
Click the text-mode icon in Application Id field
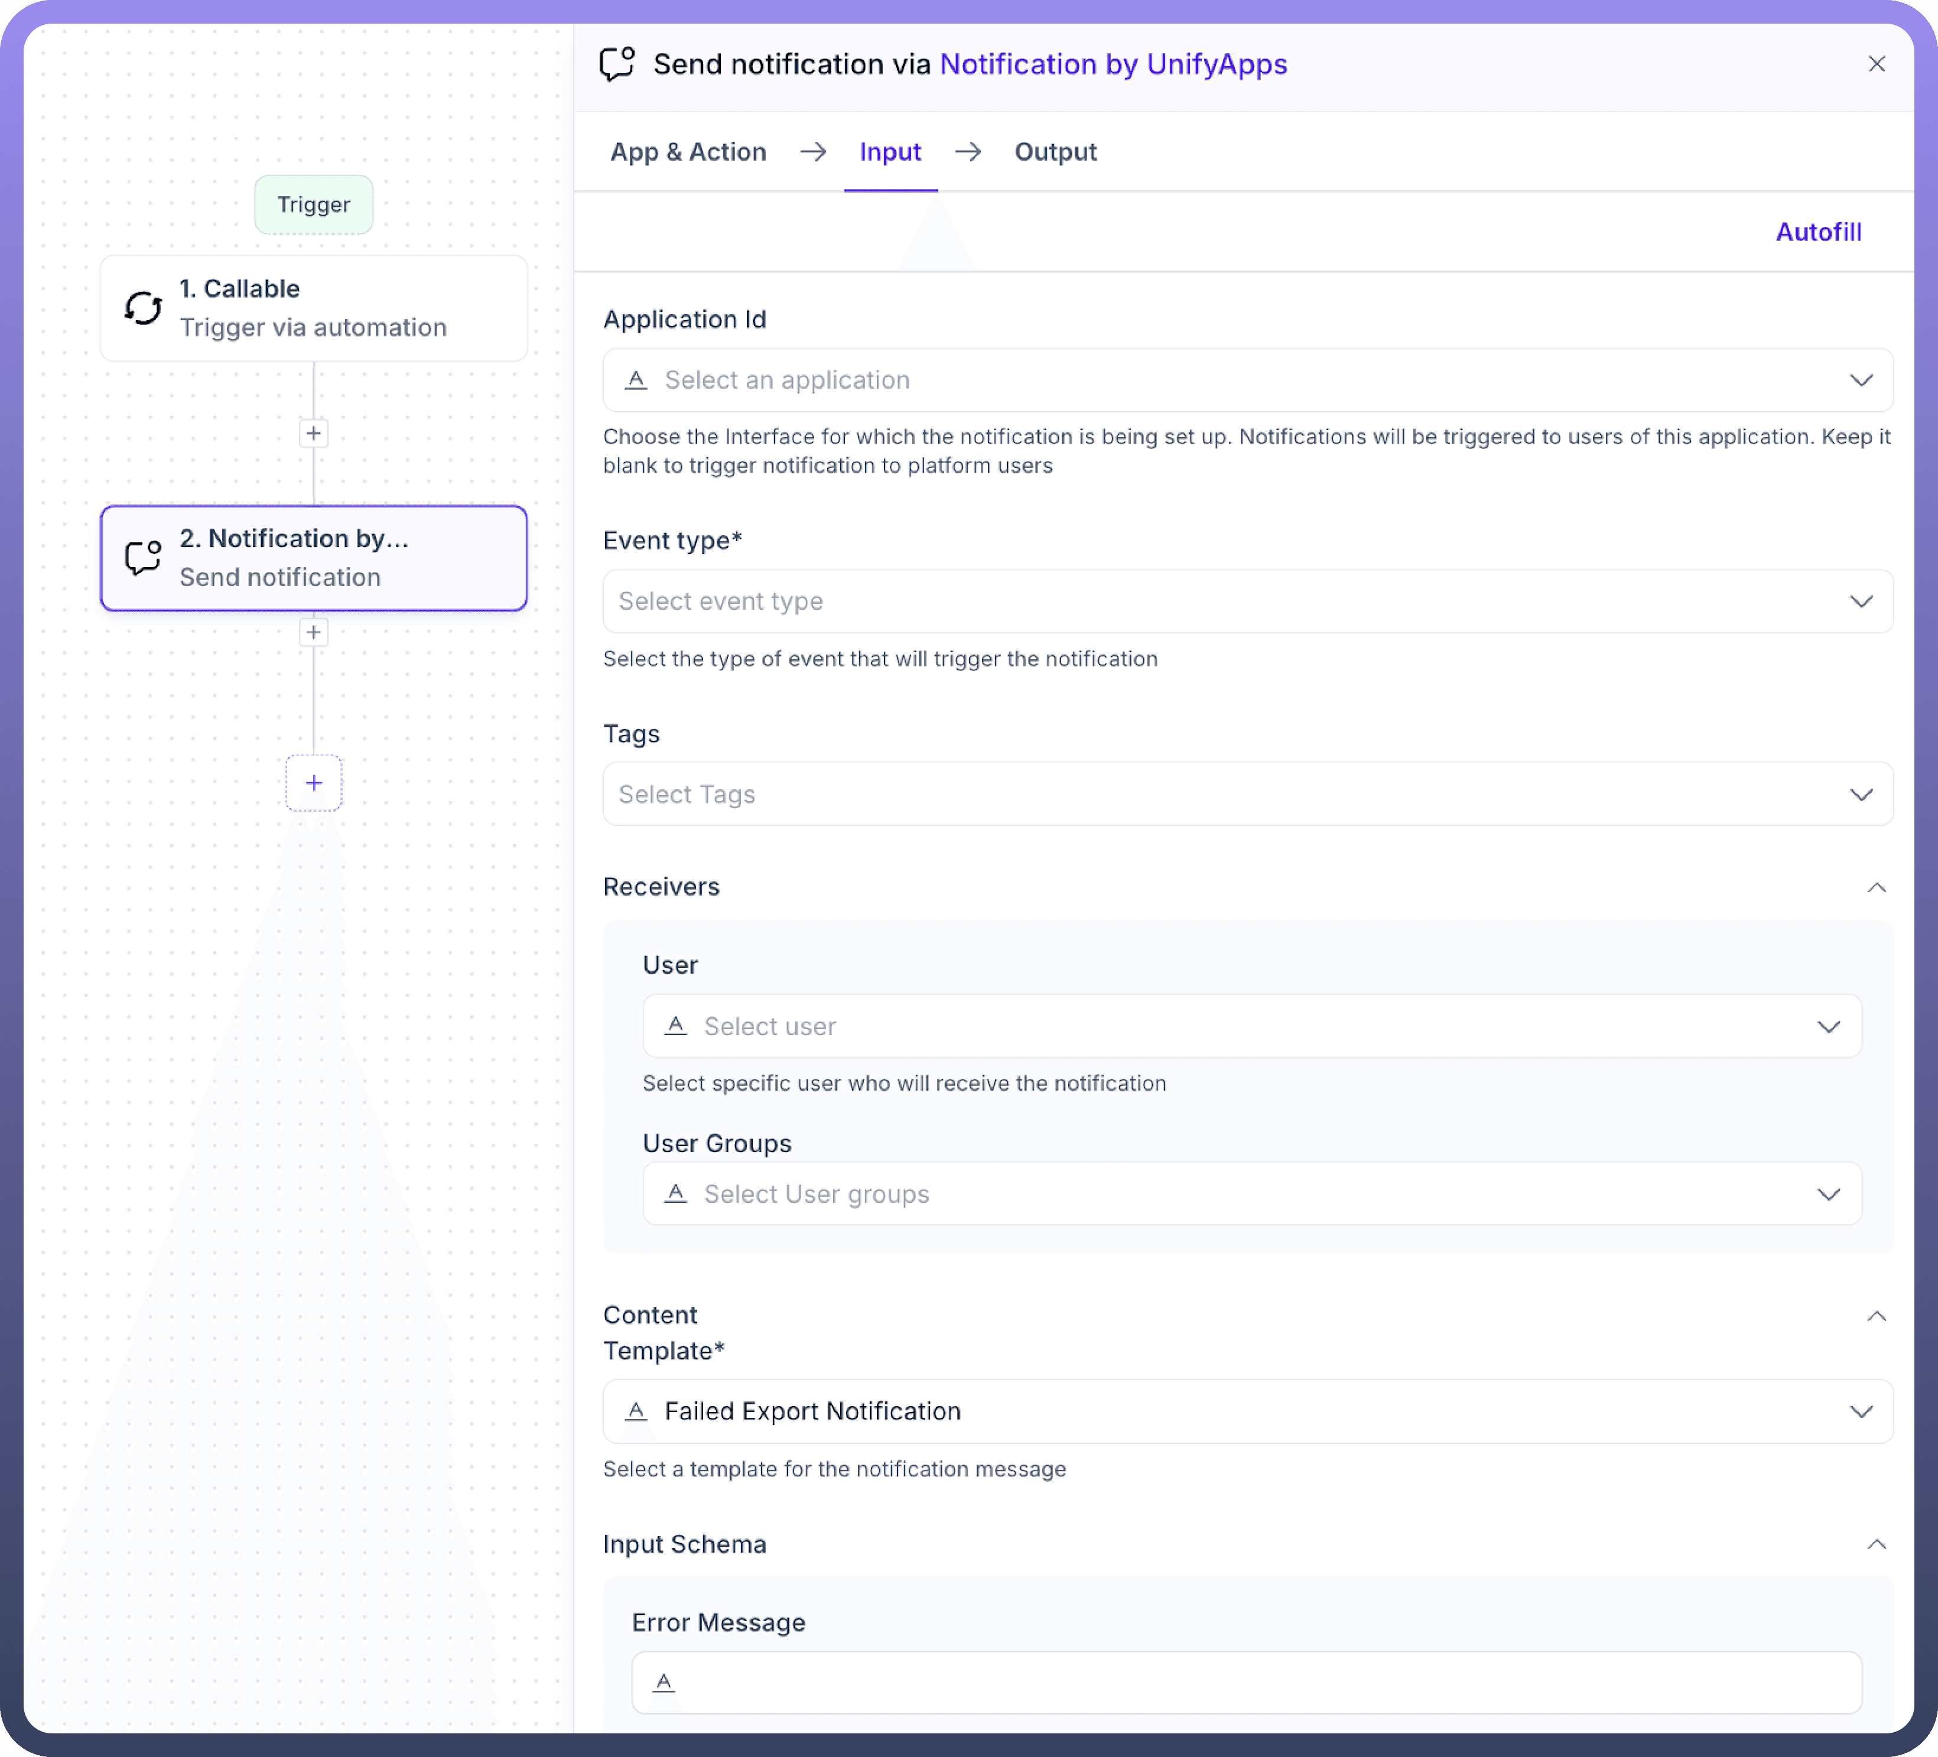(635, 380)
